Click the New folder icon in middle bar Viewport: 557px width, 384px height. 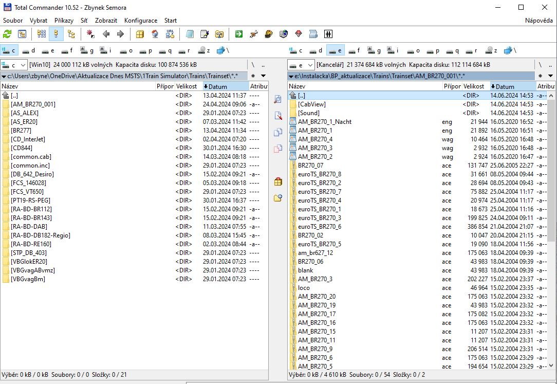click(278, 198)
